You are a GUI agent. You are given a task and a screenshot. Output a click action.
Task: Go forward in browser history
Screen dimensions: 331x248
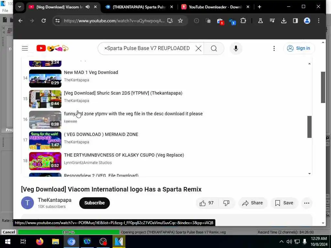[32, 21]
